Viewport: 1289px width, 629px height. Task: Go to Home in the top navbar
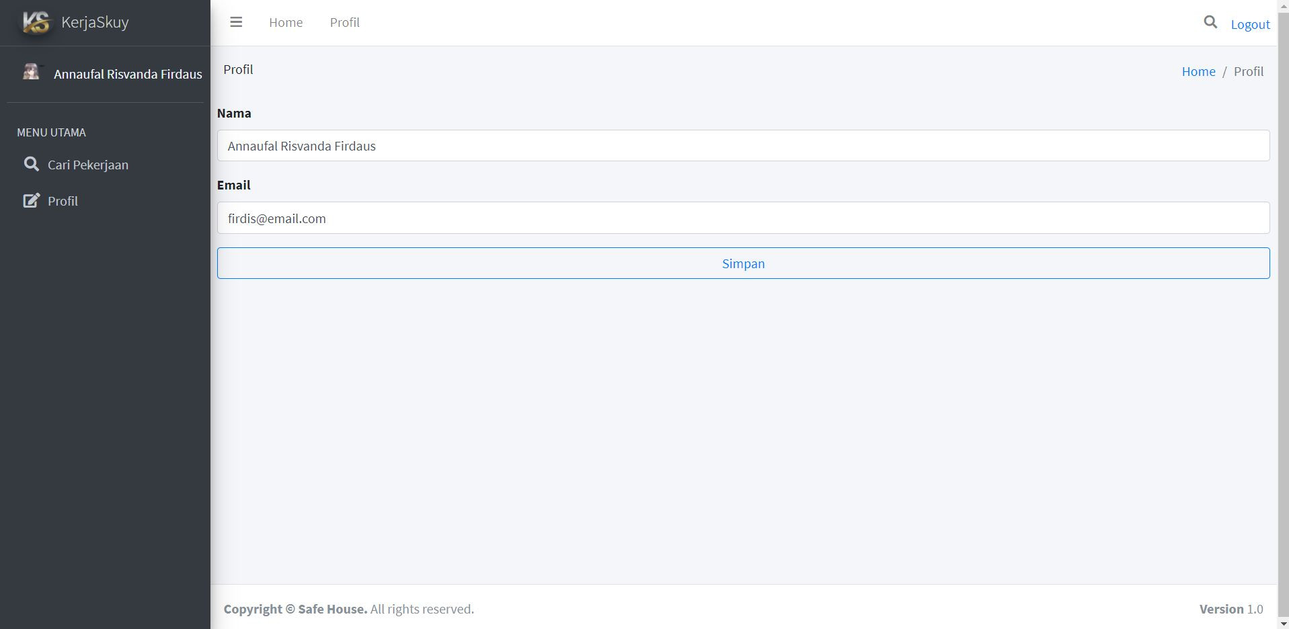pos(286,22)
